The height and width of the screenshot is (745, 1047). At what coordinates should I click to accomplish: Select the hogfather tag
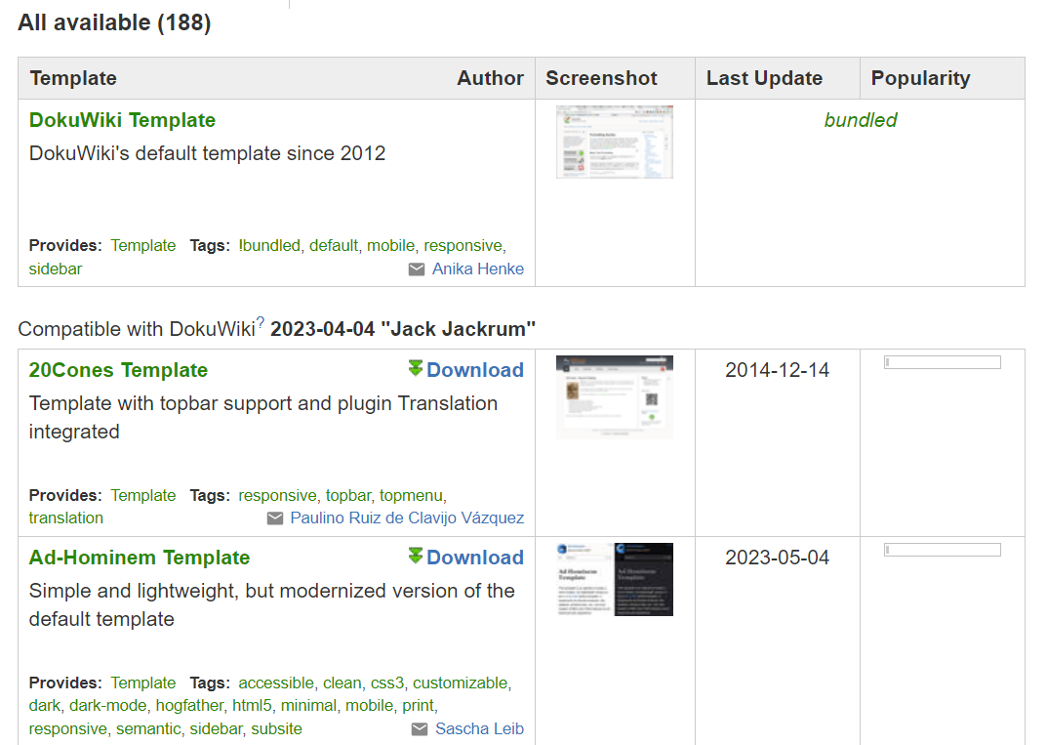(189, 706)
